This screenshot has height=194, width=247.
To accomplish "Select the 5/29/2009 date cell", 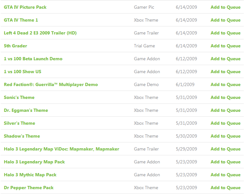I will [186, 149].
